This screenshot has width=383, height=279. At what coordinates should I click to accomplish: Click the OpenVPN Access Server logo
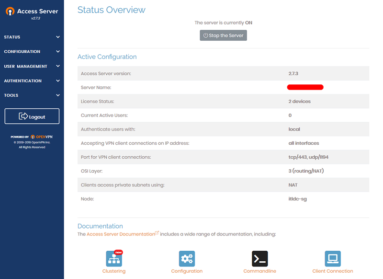tap(32, 12)
